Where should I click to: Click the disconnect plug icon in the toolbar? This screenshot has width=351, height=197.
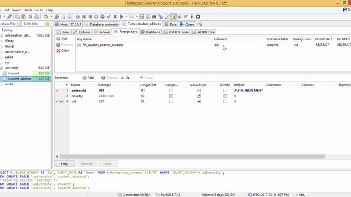coord(9,16)
